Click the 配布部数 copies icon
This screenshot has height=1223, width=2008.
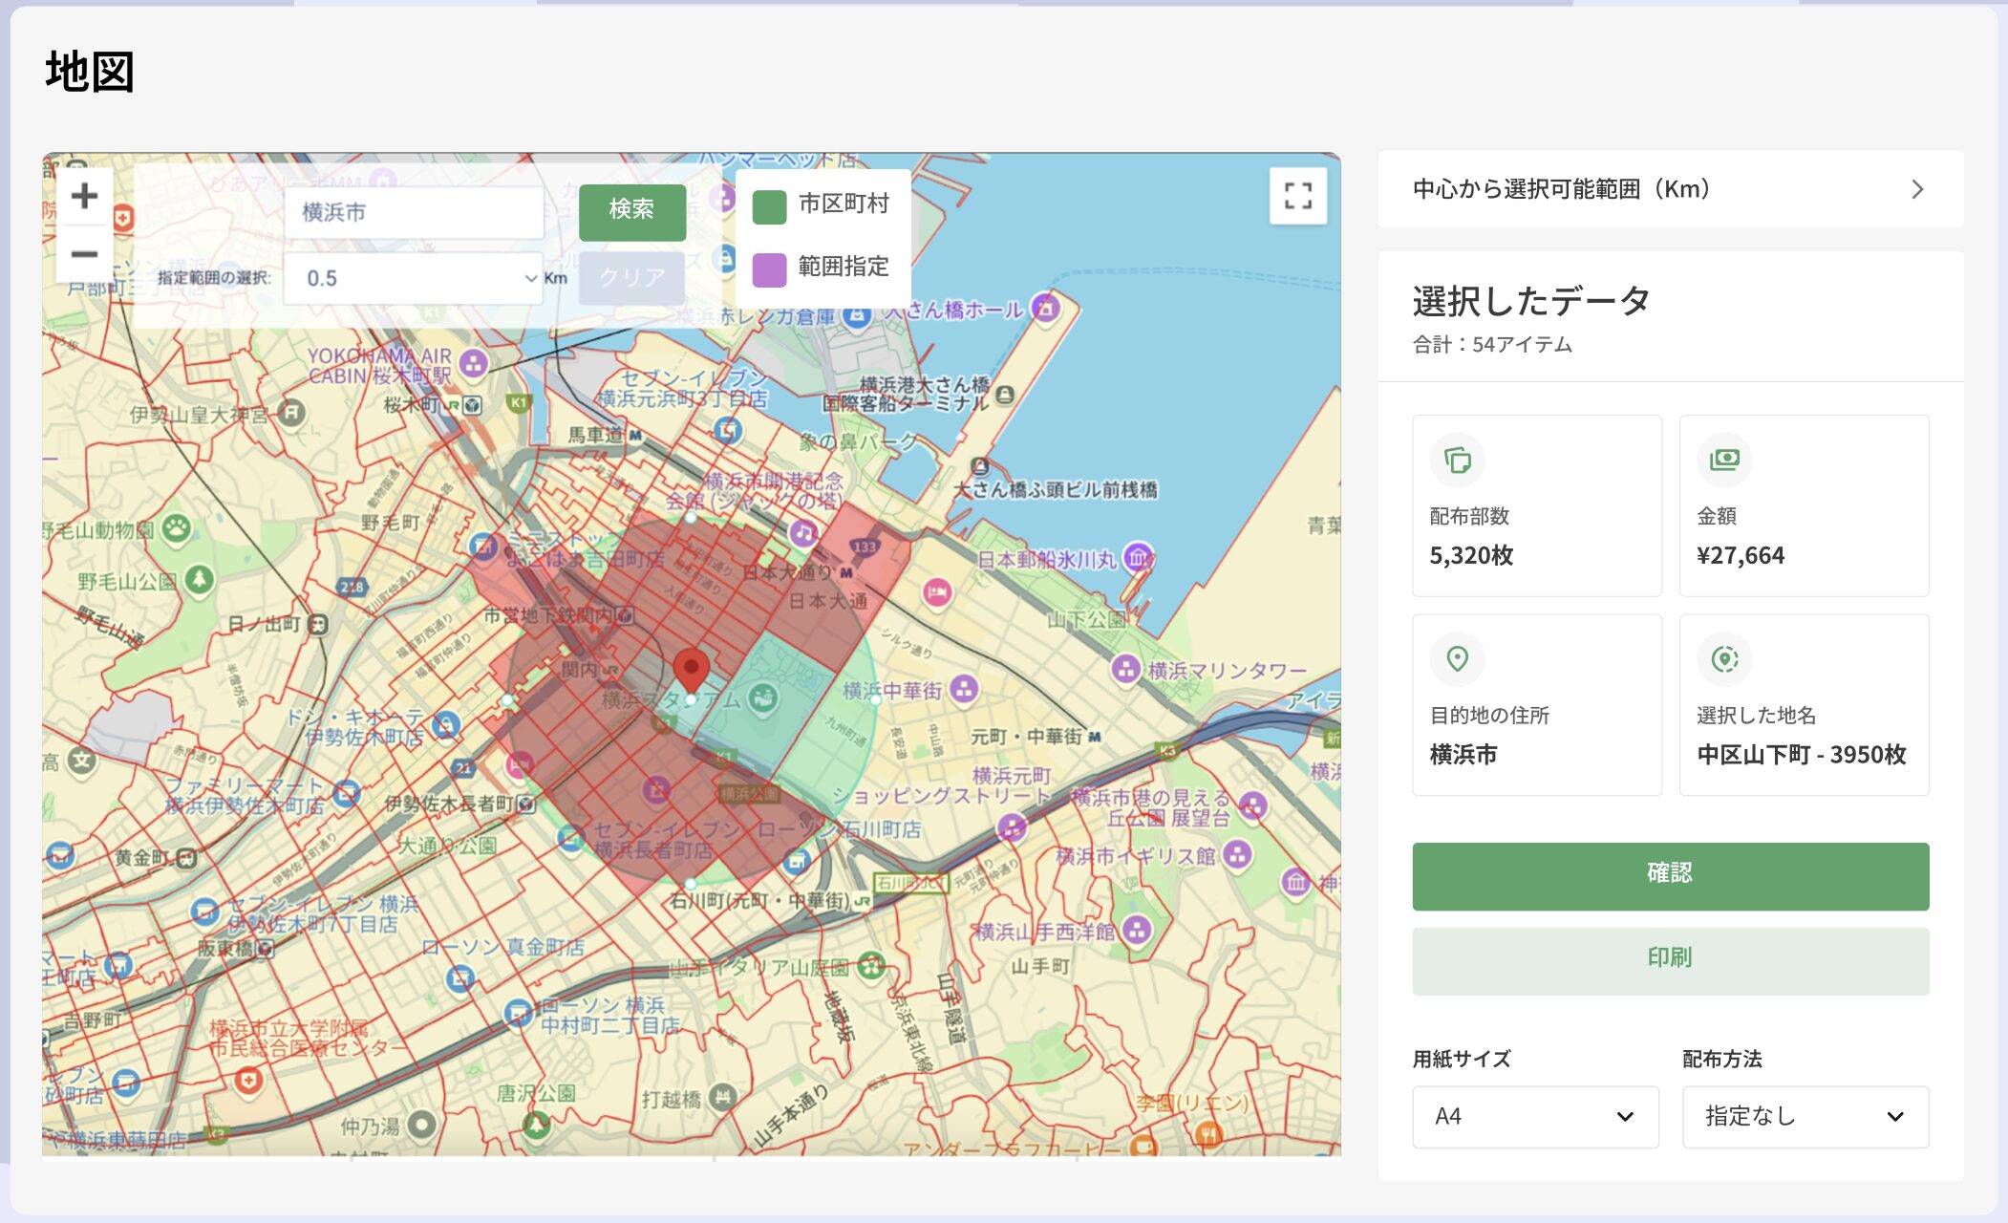point(1457,461)
